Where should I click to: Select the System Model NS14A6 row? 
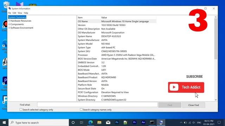(117, 44)
